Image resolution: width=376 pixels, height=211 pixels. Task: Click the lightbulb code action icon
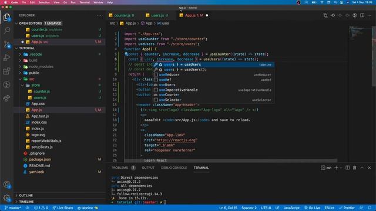coord(126,54)
